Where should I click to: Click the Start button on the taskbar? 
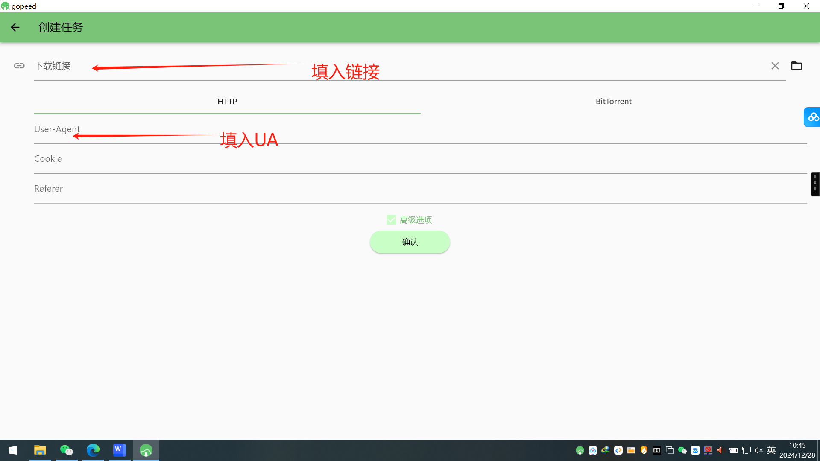pyautogui.click(x=12, y=450)
